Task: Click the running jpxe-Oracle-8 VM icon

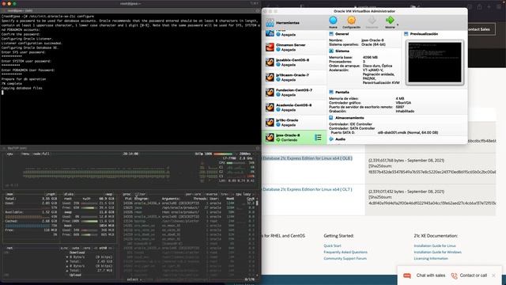Action: (x=270, y=137)
